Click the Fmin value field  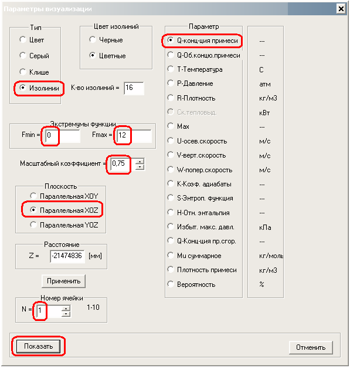tap(63, 136)
